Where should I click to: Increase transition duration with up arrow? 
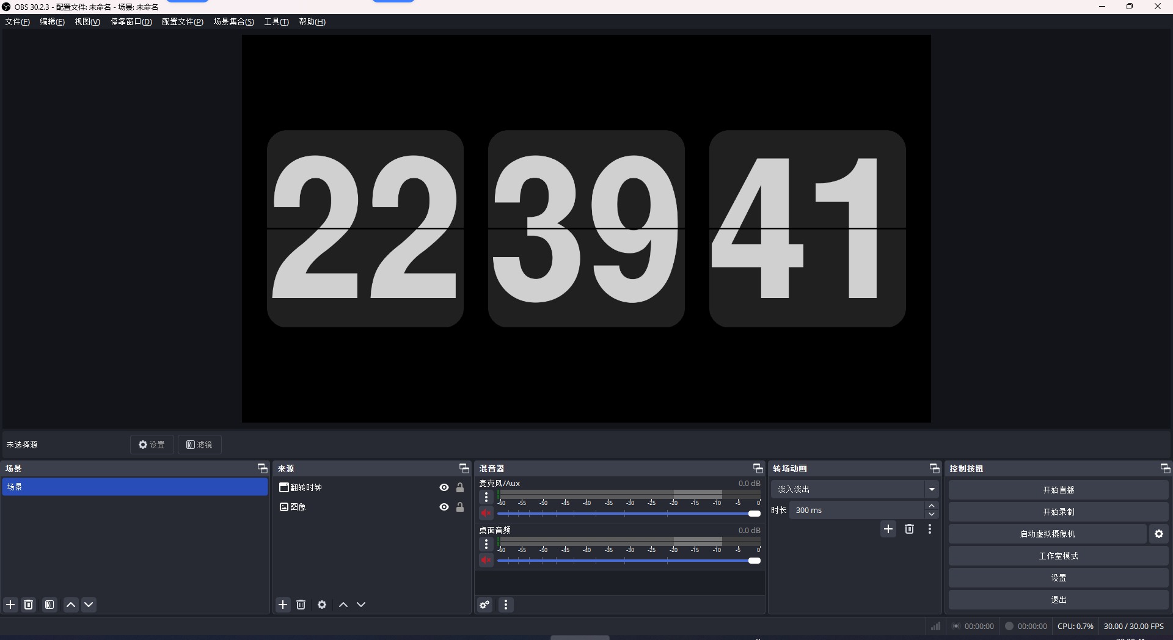[931, 506]
